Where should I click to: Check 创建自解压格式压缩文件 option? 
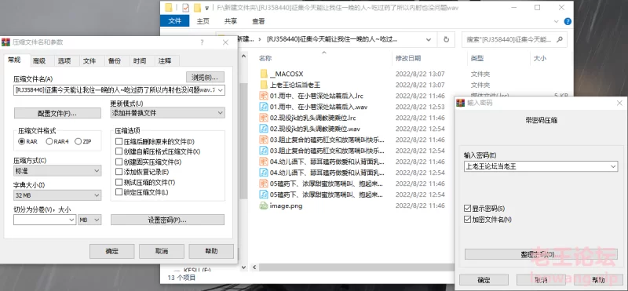[x=119, y=151]
